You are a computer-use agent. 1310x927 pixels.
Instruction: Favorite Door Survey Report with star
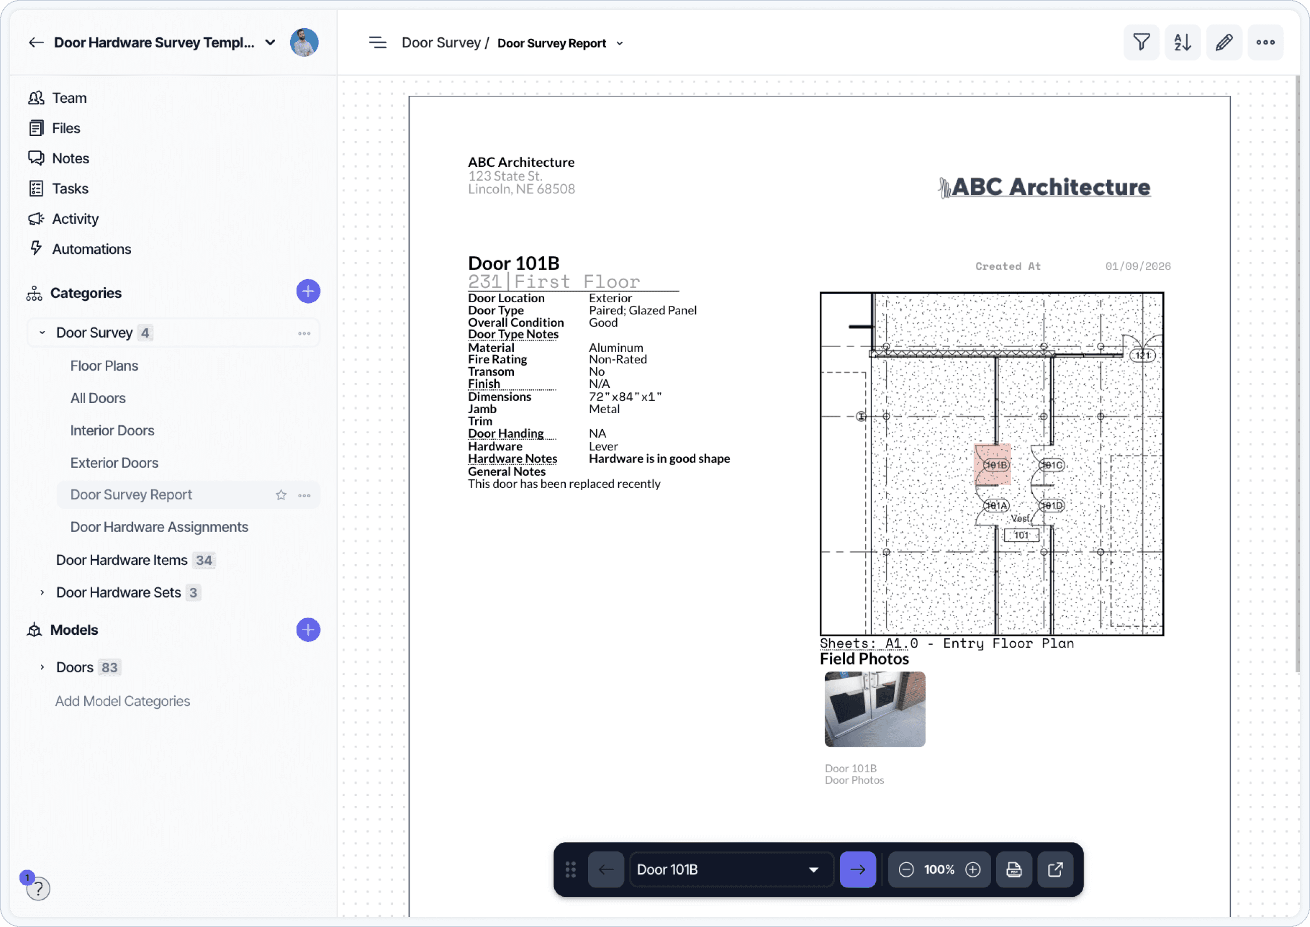281,495
